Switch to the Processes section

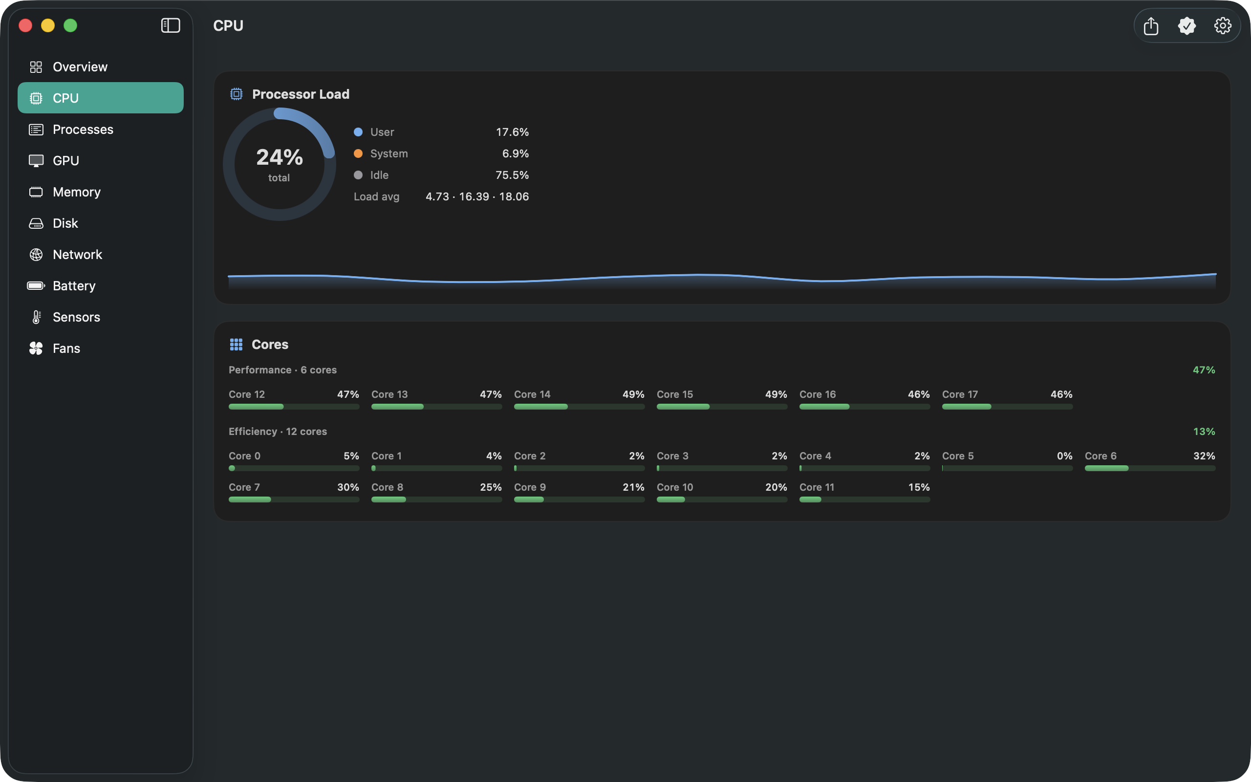point(100,130)
